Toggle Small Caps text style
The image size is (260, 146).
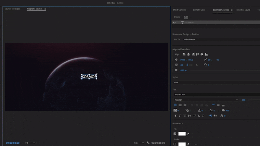189,116
